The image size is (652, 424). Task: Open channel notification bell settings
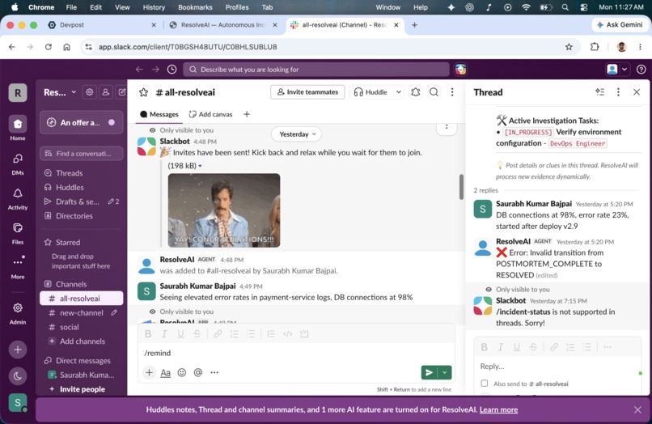pos(416,92)
